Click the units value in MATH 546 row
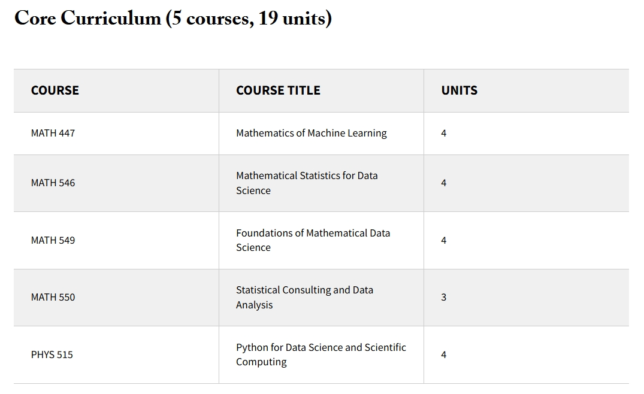The height and width of the screenshot is (394, 644). (444, 183)
